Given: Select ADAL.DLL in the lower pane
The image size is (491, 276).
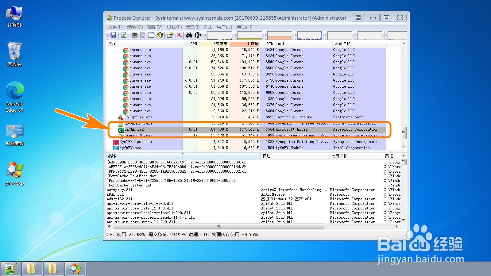Looking at the screenshot, I should (x=115, y=194).
